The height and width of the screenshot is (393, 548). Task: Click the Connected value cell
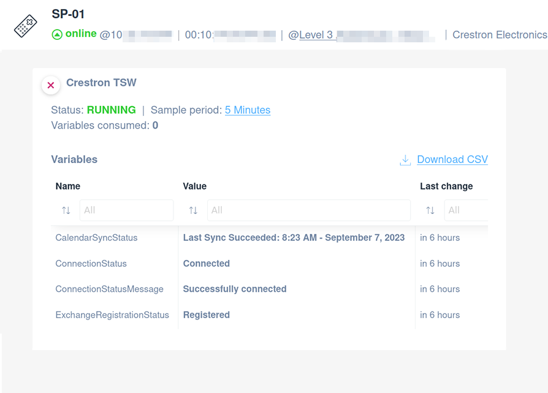coord(207,264)
